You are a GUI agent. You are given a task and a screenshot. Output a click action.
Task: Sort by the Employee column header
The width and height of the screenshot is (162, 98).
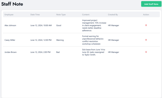click(9, 14)
